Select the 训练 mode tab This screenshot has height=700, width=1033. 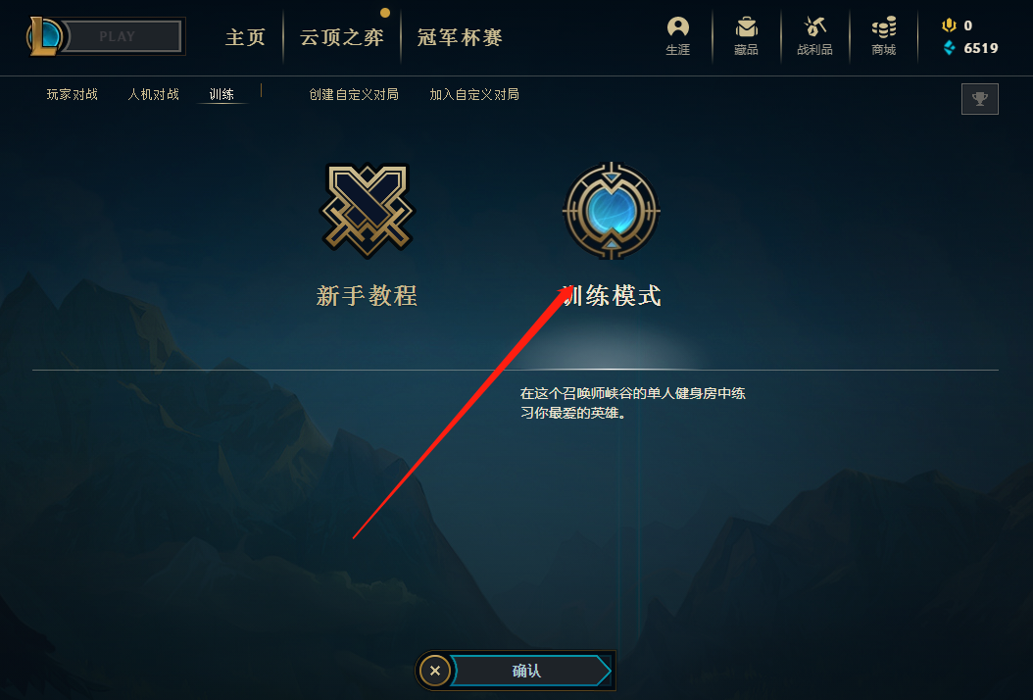(x=222, y=94)
